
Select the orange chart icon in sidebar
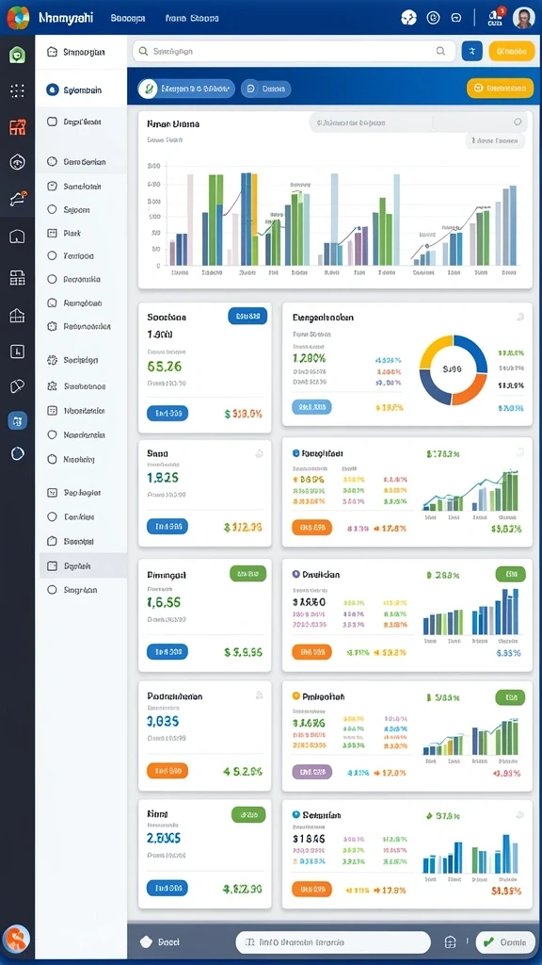17,127
